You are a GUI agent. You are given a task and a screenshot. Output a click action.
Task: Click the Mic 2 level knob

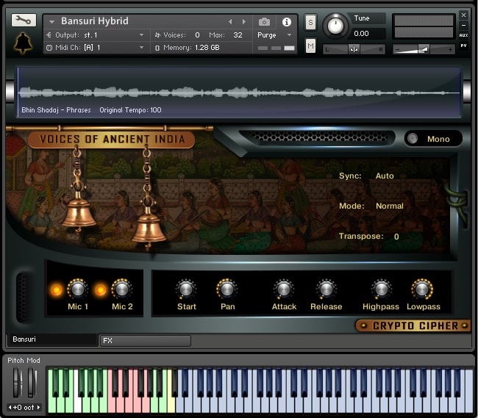122,289
